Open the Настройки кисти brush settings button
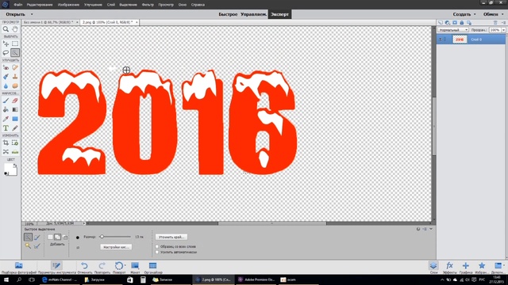The height and width of the screenshot is (285, 508). (x=116, y=247)
